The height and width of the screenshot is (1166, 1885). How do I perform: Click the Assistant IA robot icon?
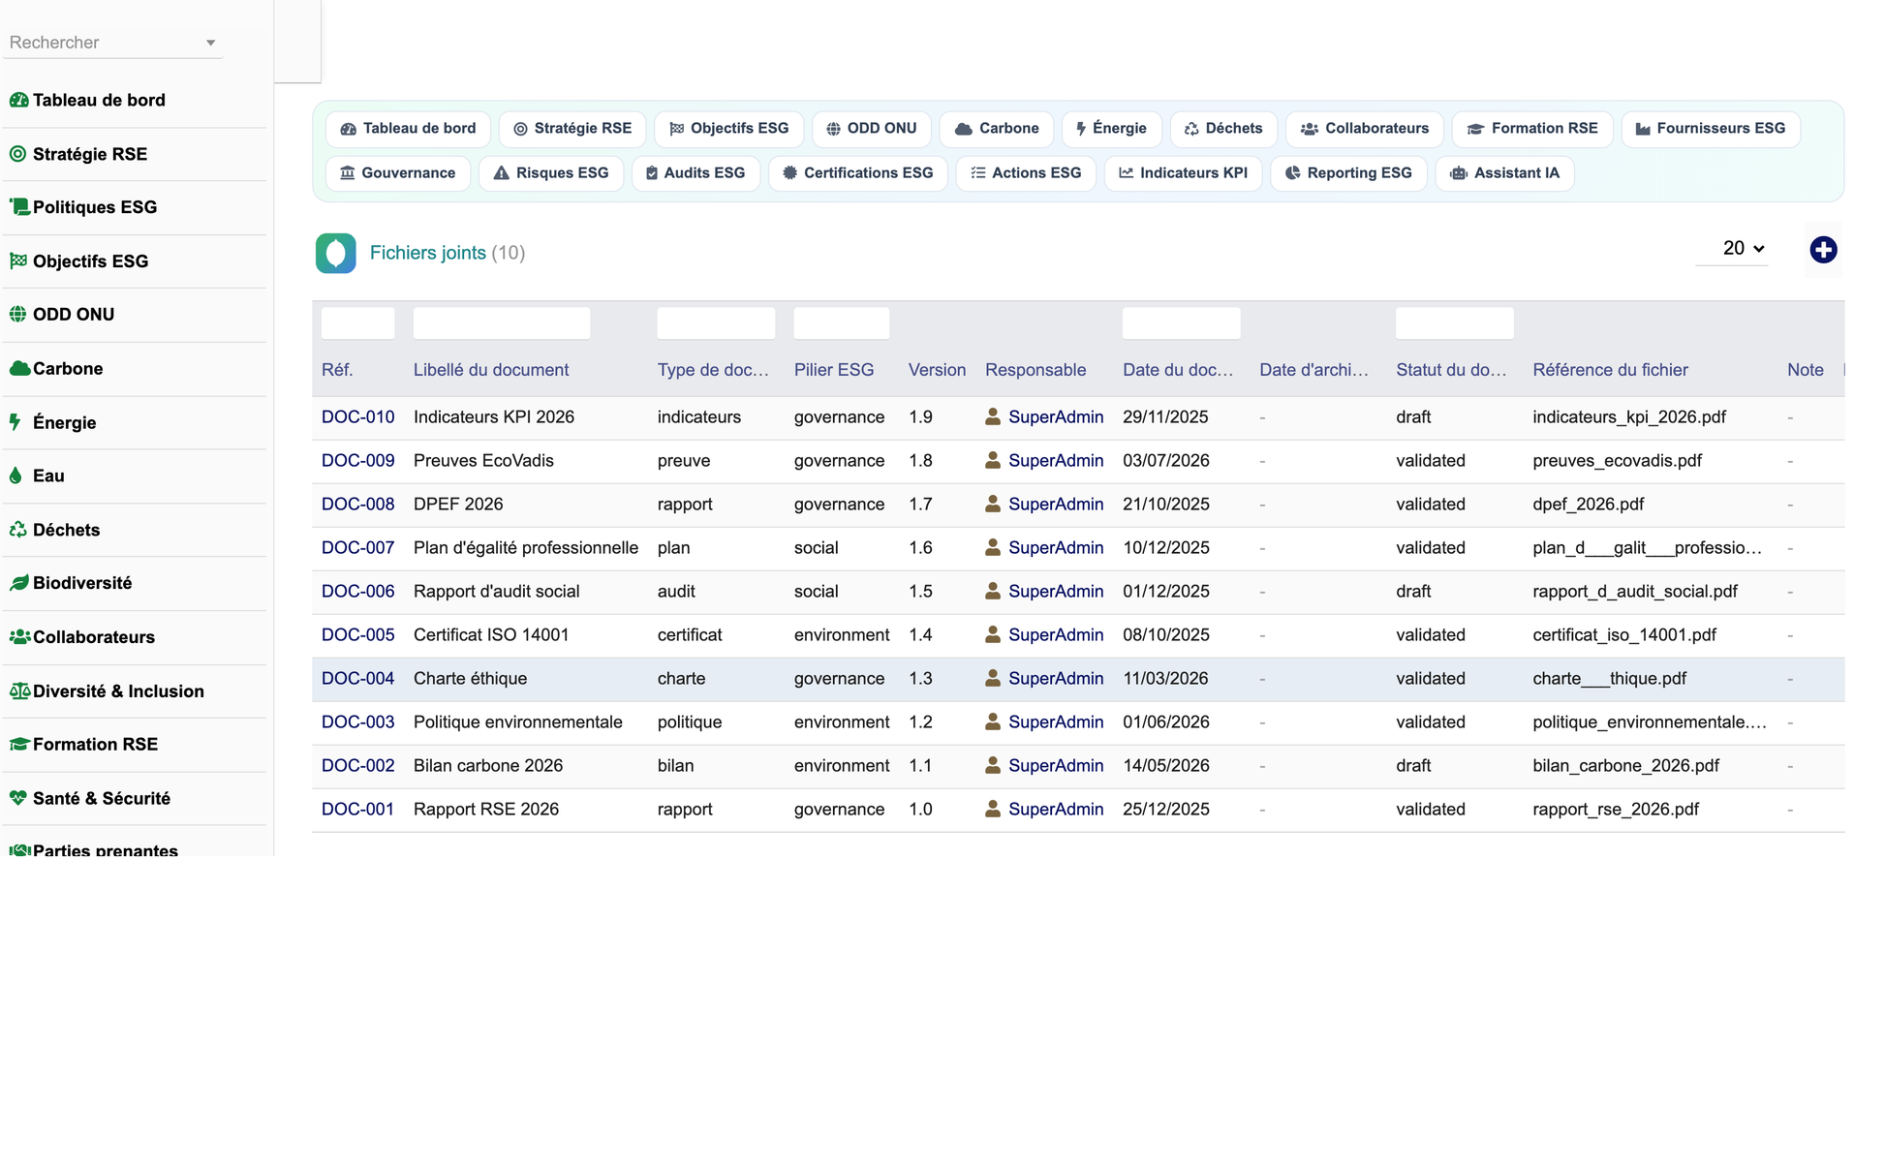pos(1459,173)
